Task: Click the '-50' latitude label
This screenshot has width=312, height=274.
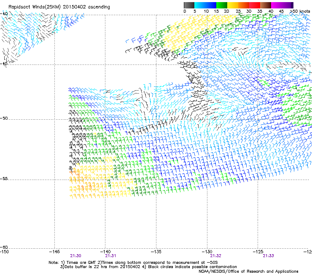Action: coord(4,118)
